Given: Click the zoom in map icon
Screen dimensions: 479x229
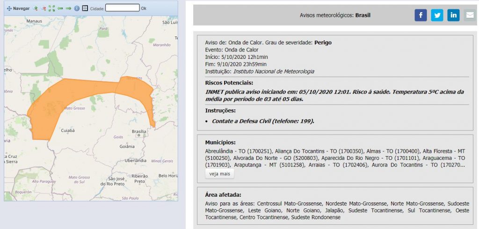Looking at the screenshot, I should click(35, 8).
